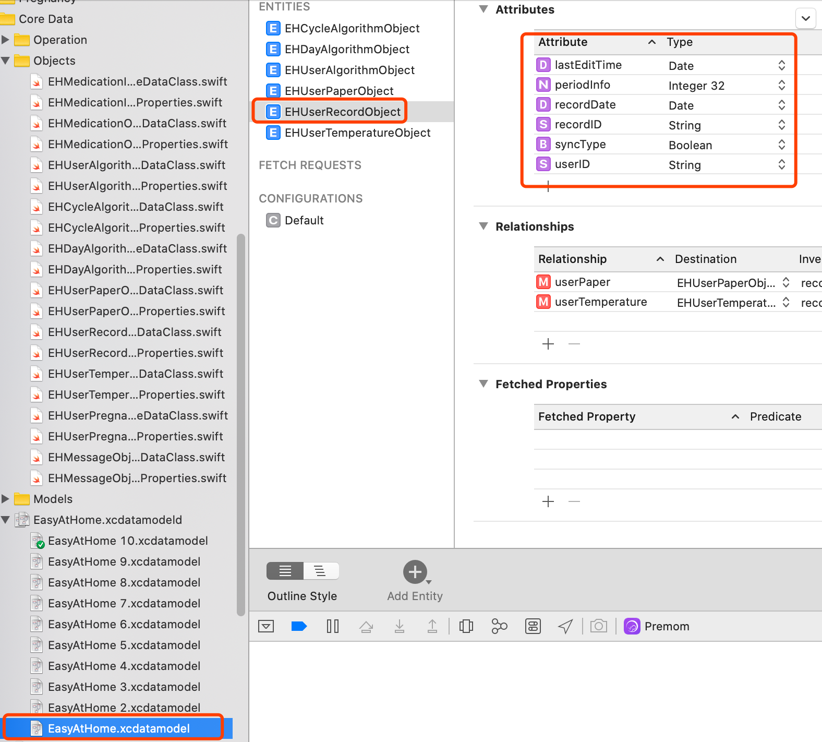Click the step over icon

tap(366, 626)
